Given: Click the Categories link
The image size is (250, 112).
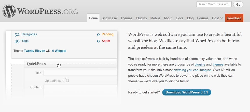Looking at the screenshot, I should [x=29, y=34].
